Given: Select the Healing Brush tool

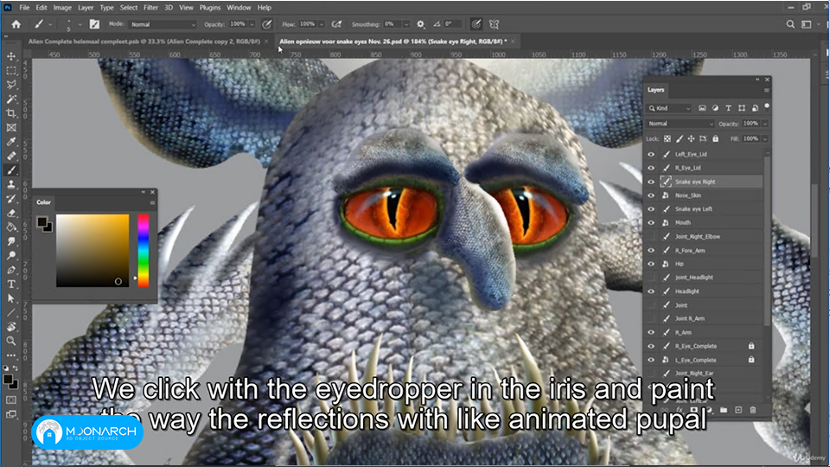Looking at the screenshot, I should coord(11,157).
